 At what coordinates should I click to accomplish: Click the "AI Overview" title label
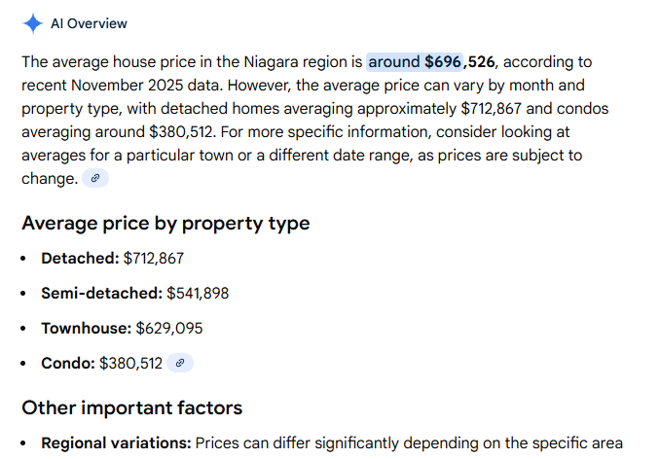pyautogui.click(x=89, y=23)
